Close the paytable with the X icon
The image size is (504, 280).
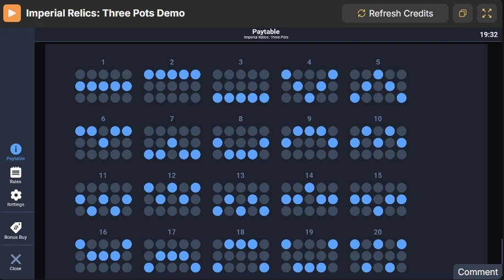(16, 259)
